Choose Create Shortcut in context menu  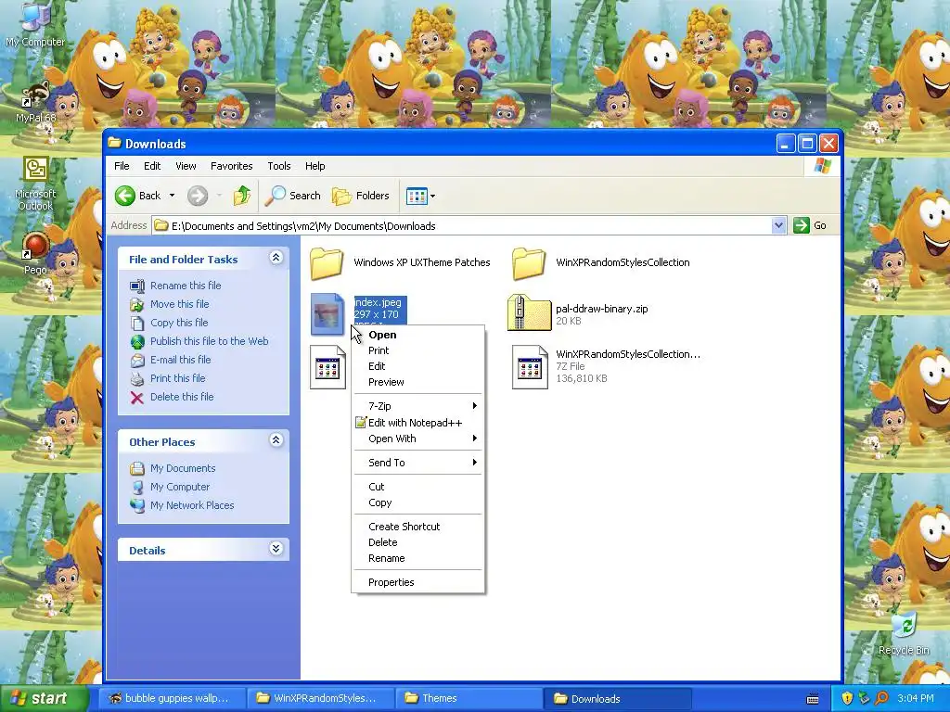pos(418,527)
